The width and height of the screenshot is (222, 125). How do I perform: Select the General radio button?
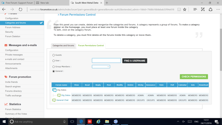coord(54,71)
